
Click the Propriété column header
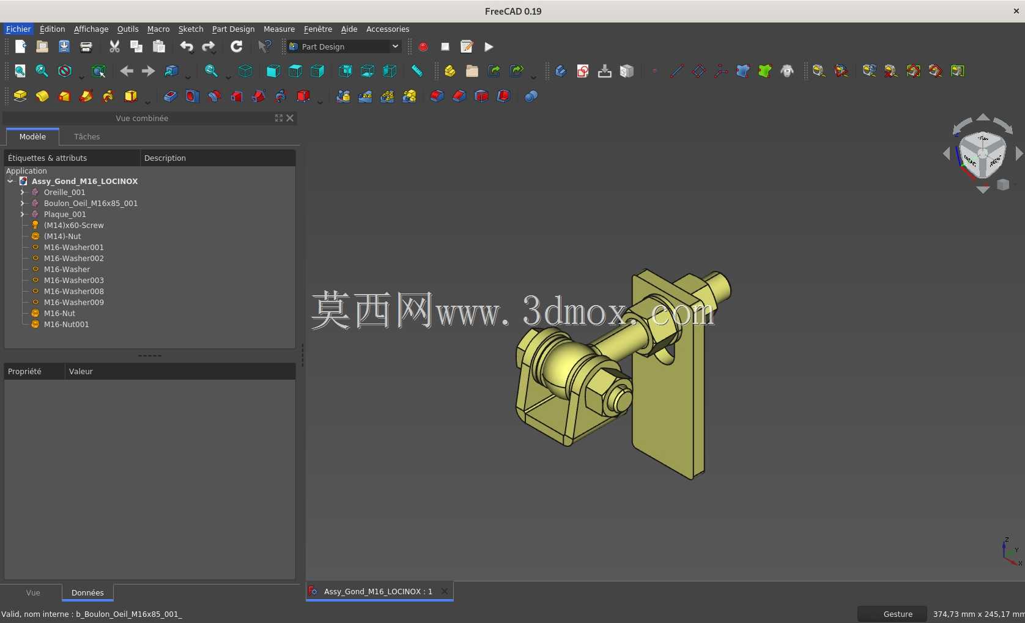coord(34,371)
